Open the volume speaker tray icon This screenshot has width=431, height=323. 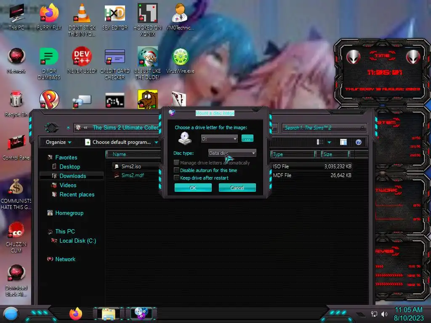point(384,314)
